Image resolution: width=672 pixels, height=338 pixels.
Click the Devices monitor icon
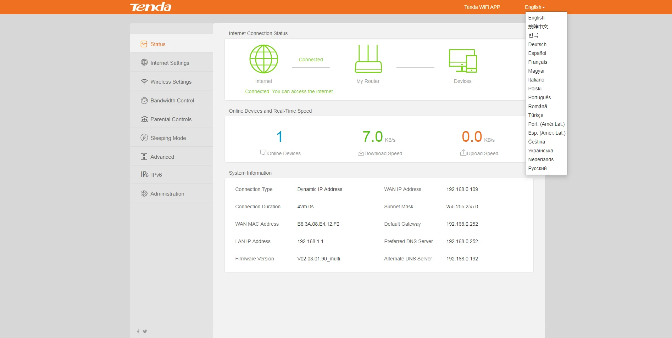[462, 61]
